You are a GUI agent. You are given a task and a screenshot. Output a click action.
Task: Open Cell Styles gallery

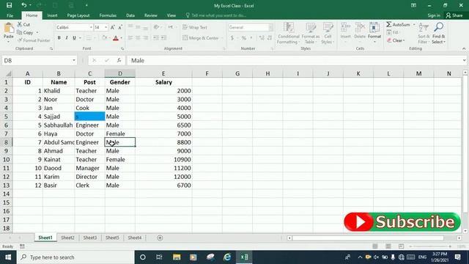[x=328, y=33]
